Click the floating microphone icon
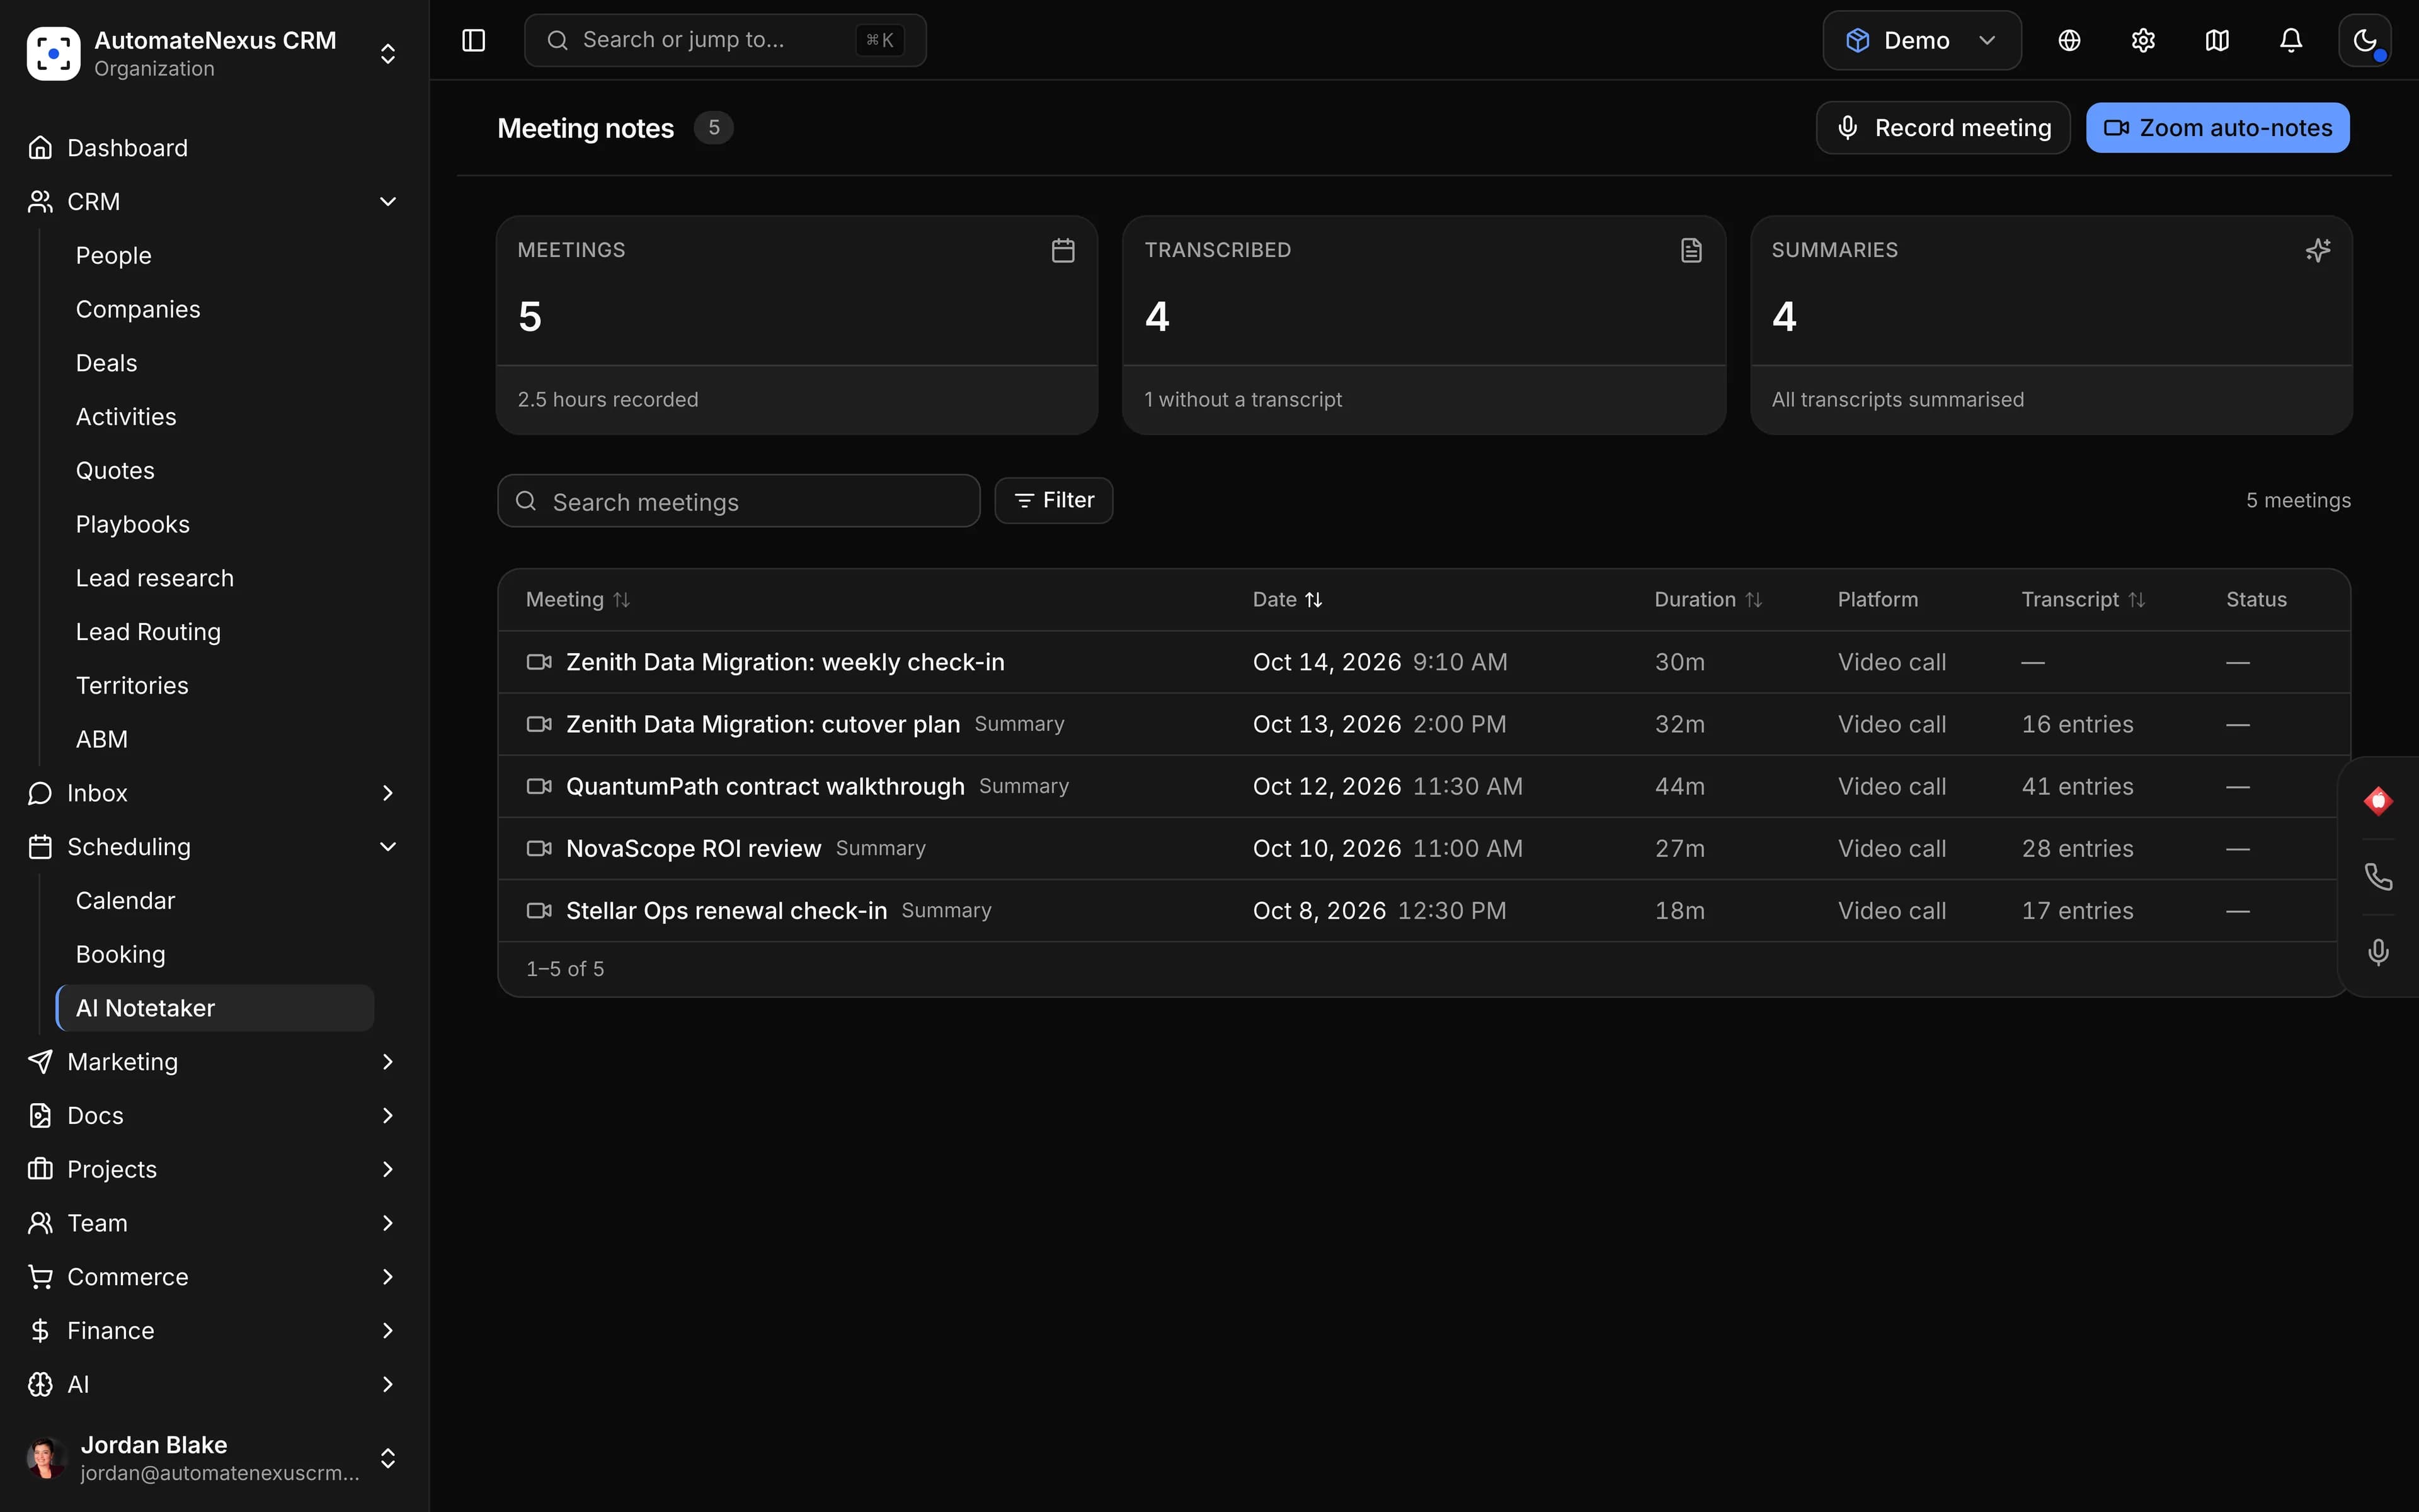This screenshot has width=2419, height=1512. (2378, 952)
